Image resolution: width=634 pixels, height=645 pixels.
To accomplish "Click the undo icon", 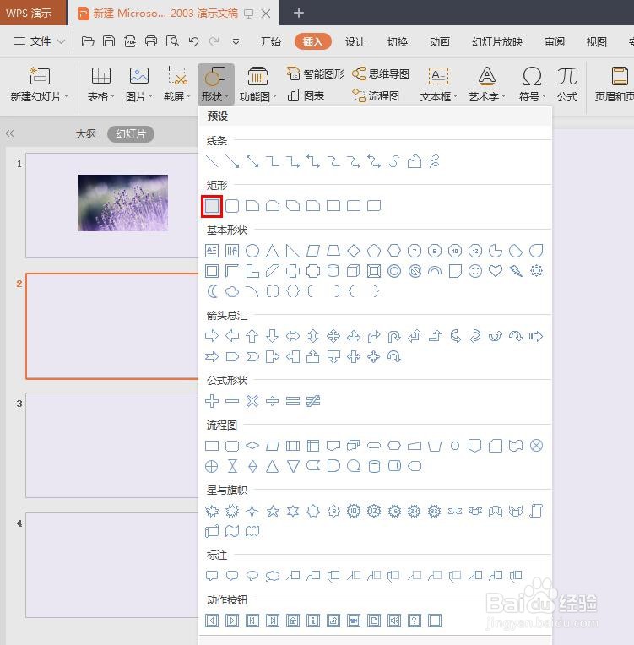I will coord(193,41).
